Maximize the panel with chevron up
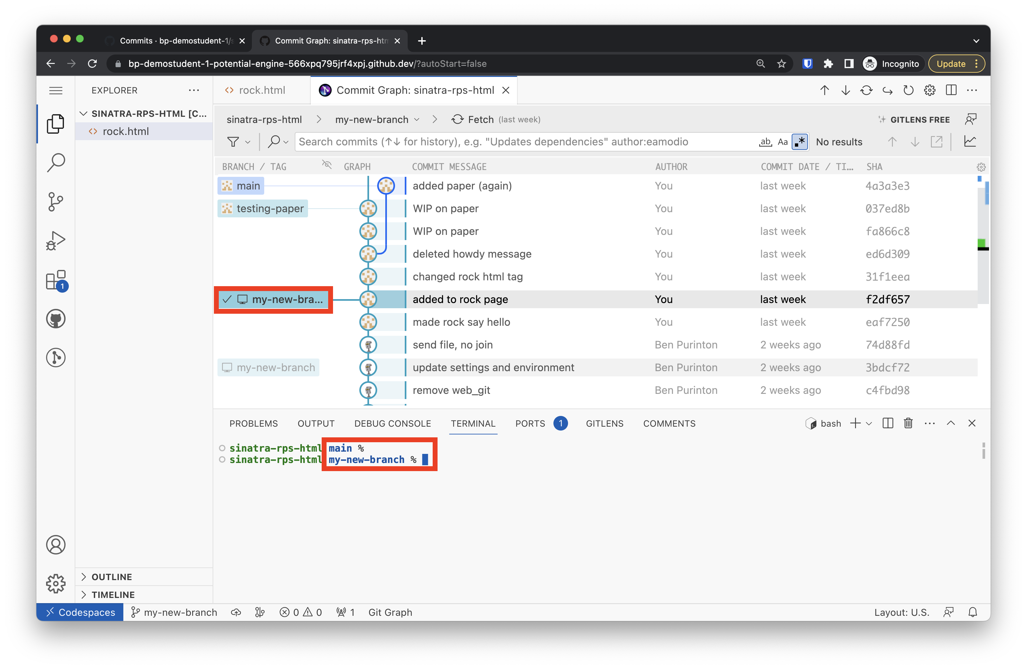Image resolution: width=1027 pixels, height=669 pixels. [x=951, y=423]
